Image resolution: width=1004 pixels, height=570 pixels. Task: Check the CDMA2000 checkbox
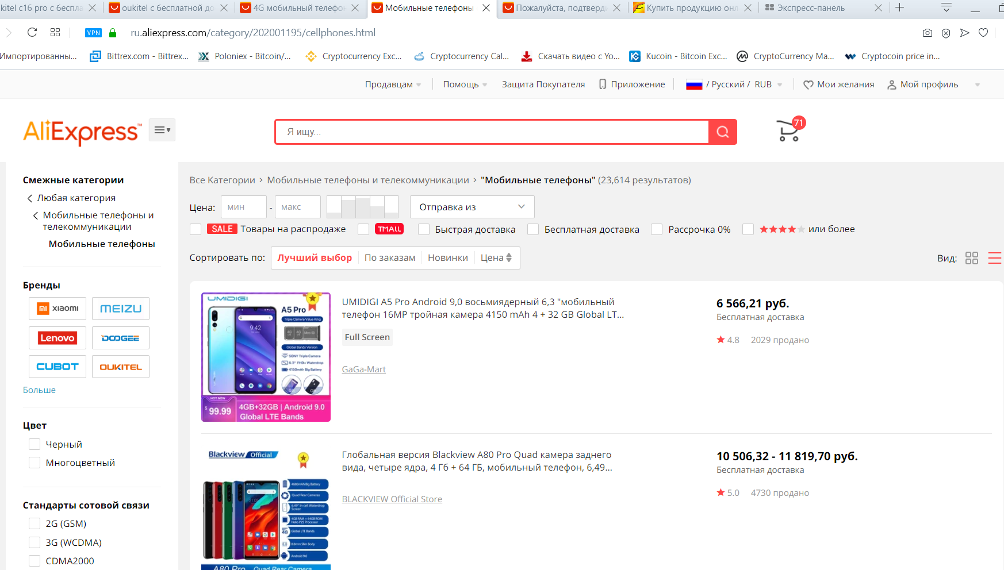click(35, 561)
